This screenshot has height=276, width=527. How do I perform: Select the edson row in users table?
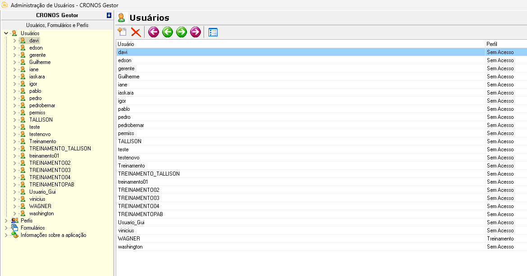click(x=322, y=60)
